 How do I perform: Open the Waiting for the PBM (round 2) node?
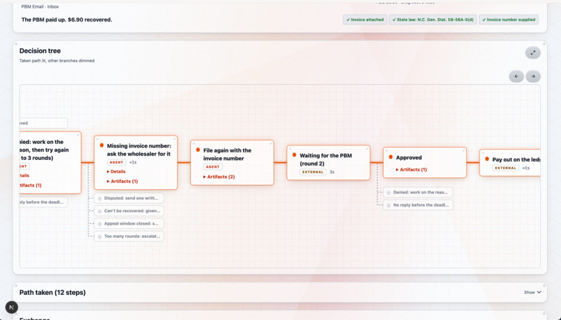tap(329, 163)
